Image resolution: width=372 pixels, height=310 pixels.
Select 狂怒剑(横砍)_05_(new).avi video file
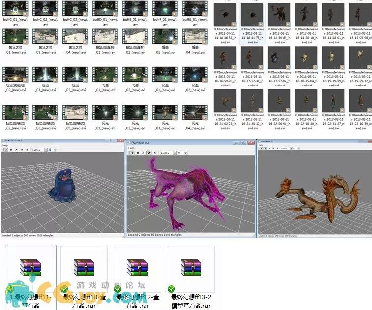75,117
